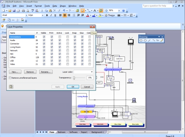Open the Shape menu
185x137 pixels.
pos(63,6)
